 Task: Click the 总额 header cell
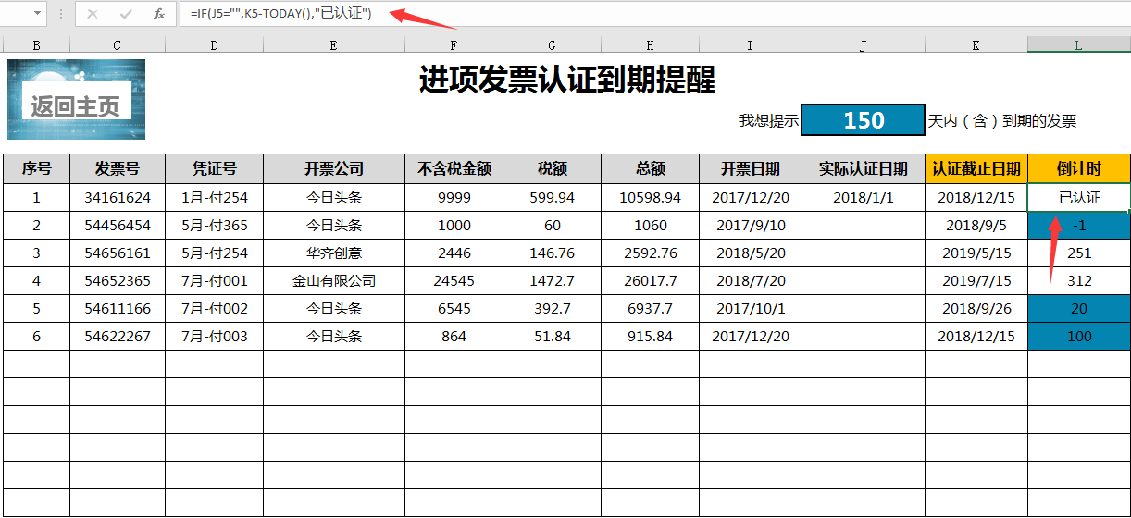pos(651,168)
